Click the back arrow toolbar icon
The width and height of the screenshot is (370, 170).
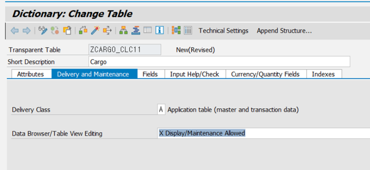[15, 30]
